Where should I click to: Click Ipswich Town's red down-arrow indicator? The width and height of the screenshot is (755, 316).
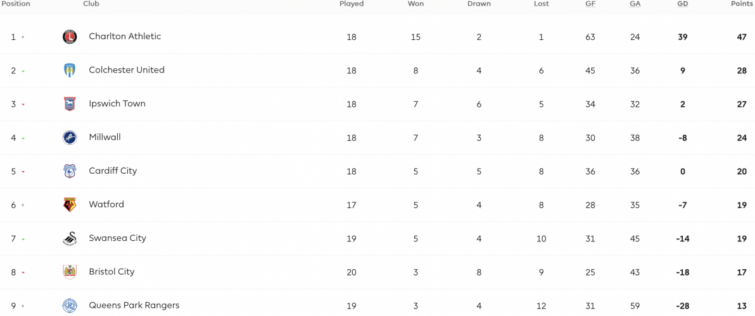23,105
